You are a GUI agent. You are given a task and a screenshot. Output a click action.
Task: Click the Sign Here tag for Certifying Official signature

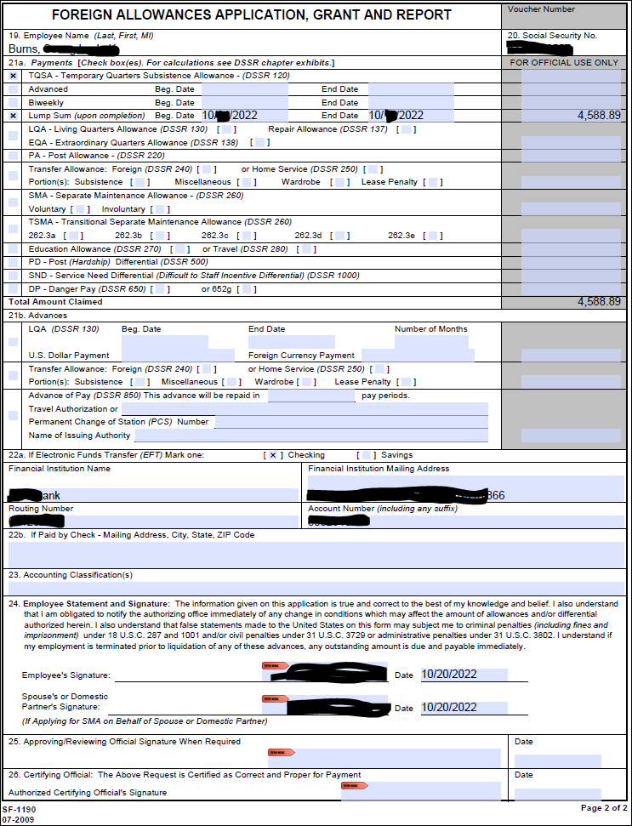[x=355, y=785]
